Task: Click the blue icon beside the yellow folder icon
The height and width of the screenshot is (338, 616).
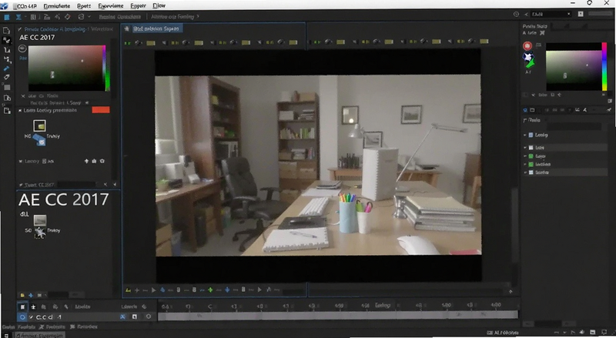Action: [31, 295]
